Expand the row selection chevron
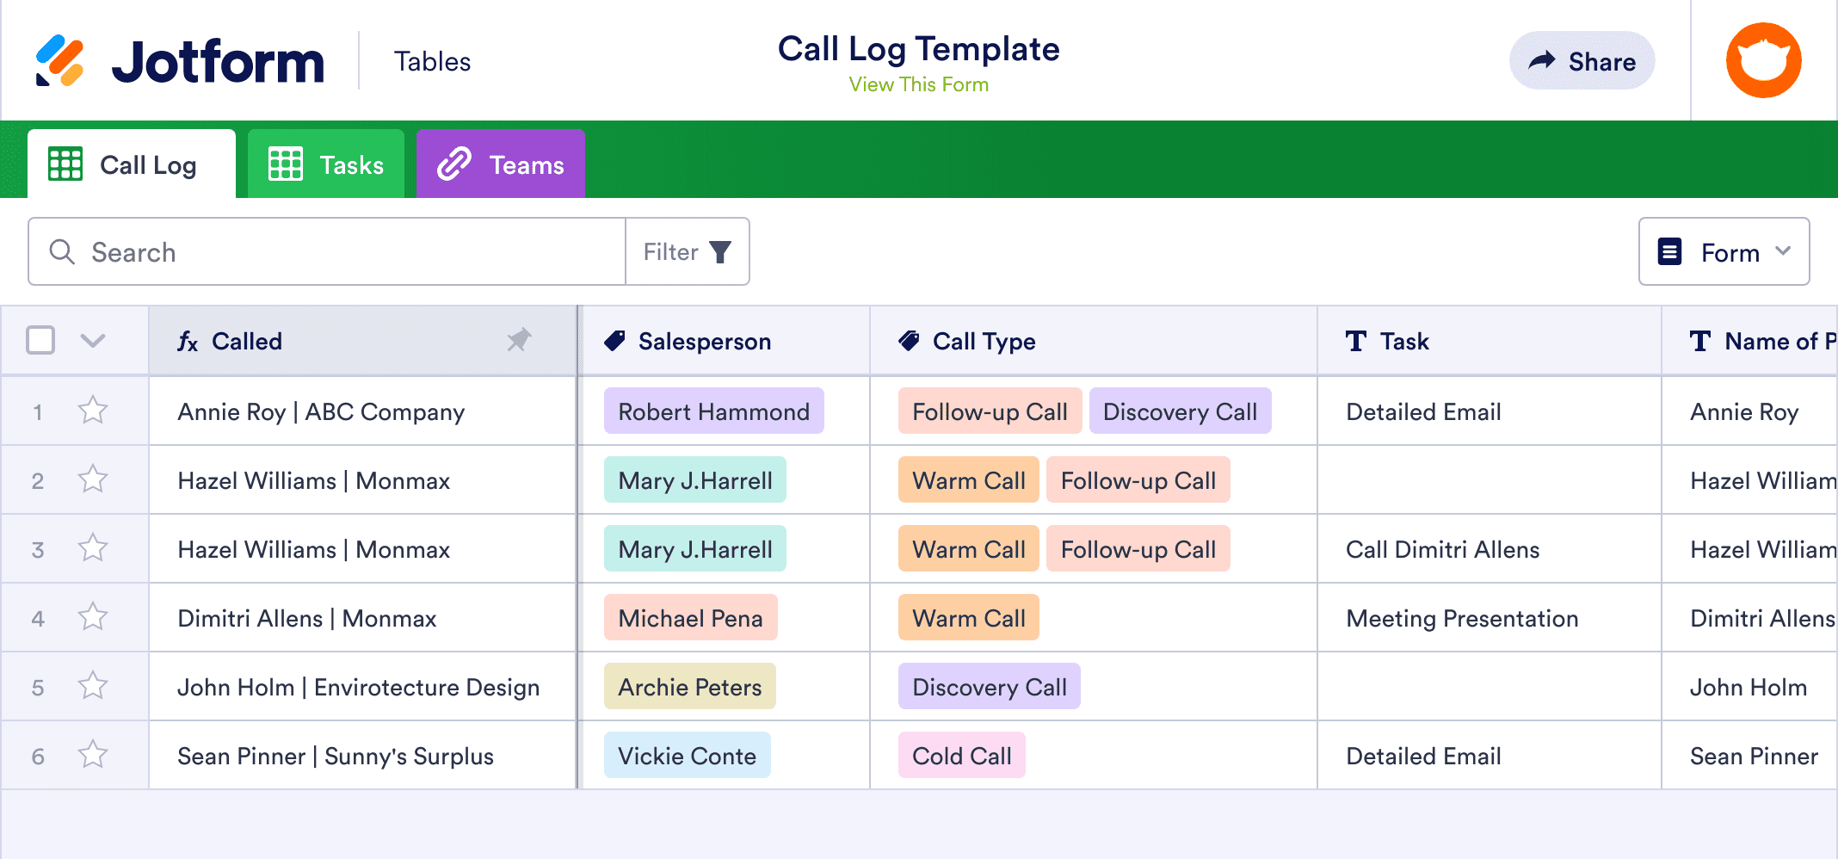The image size is (1838, 859). (x=93, y=341)
